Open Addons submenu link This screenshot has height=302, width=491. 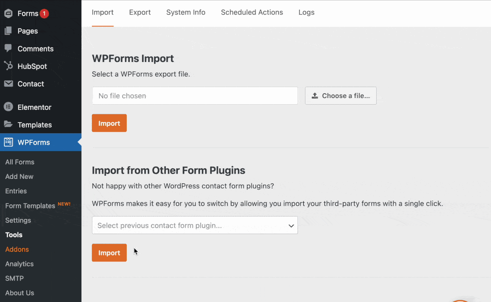click(x=17, y=249)
